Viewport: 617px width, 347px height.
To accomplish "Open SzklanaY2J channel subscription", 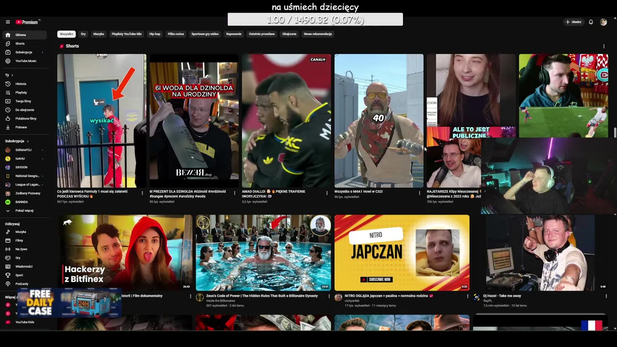I will click(24, 150).
